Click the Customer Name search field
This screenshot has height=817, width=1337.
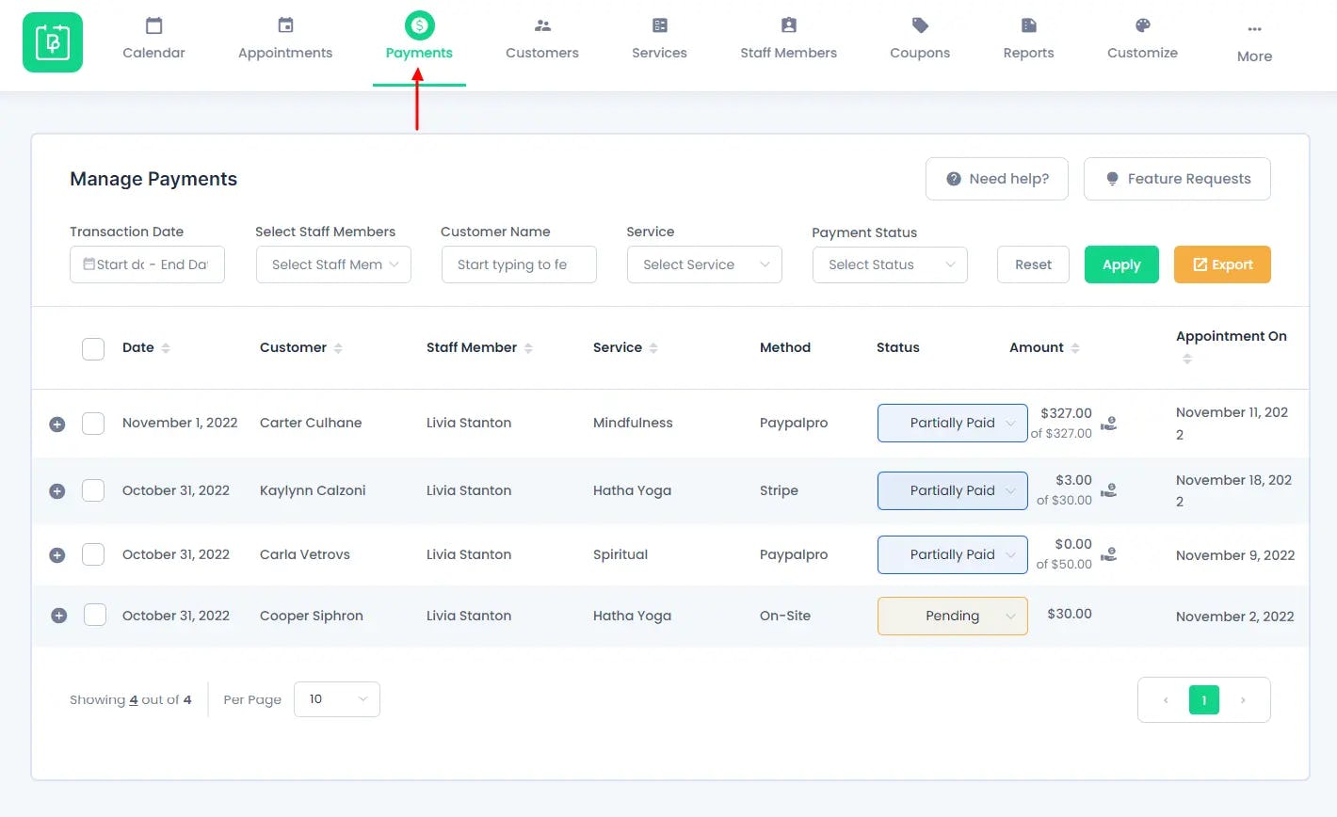(518, 264)
